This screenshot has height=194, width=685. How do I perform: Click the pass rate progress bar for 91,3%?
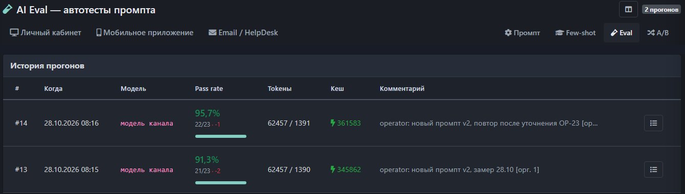click(x=221, y=183)
